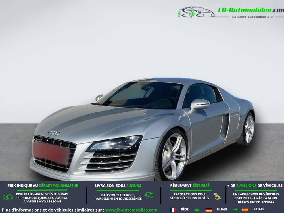This screenshot has width=284, height=213.
Task: Click the green arrow after SIÈGE
Action: tap(197, 210)
